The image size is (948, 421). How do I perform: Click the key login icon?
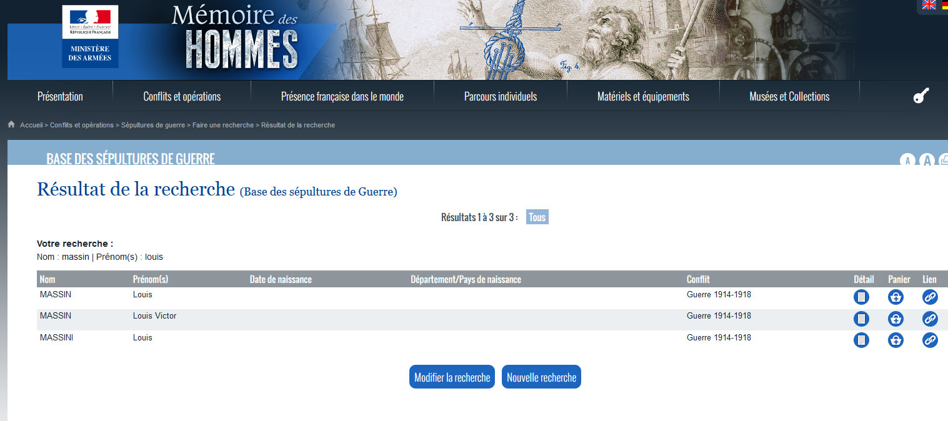pos(921,96)
